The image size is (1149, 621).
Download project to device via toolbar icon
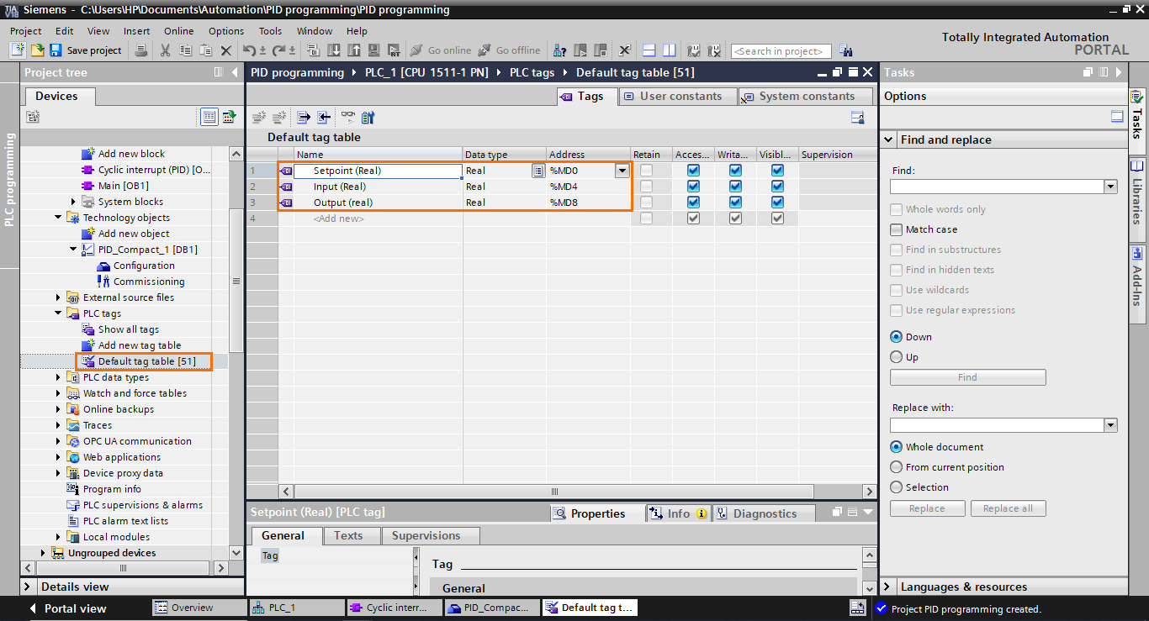point(333,50)
